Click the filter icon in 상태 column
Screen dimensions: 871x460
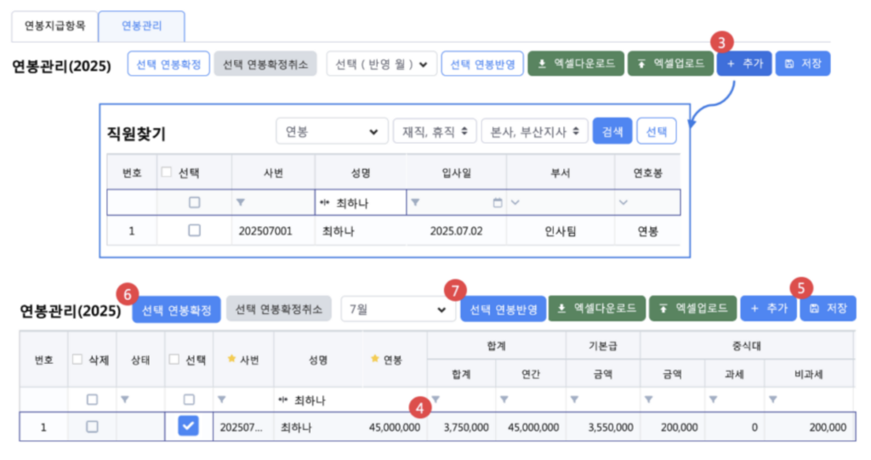(x=125, y=399)
